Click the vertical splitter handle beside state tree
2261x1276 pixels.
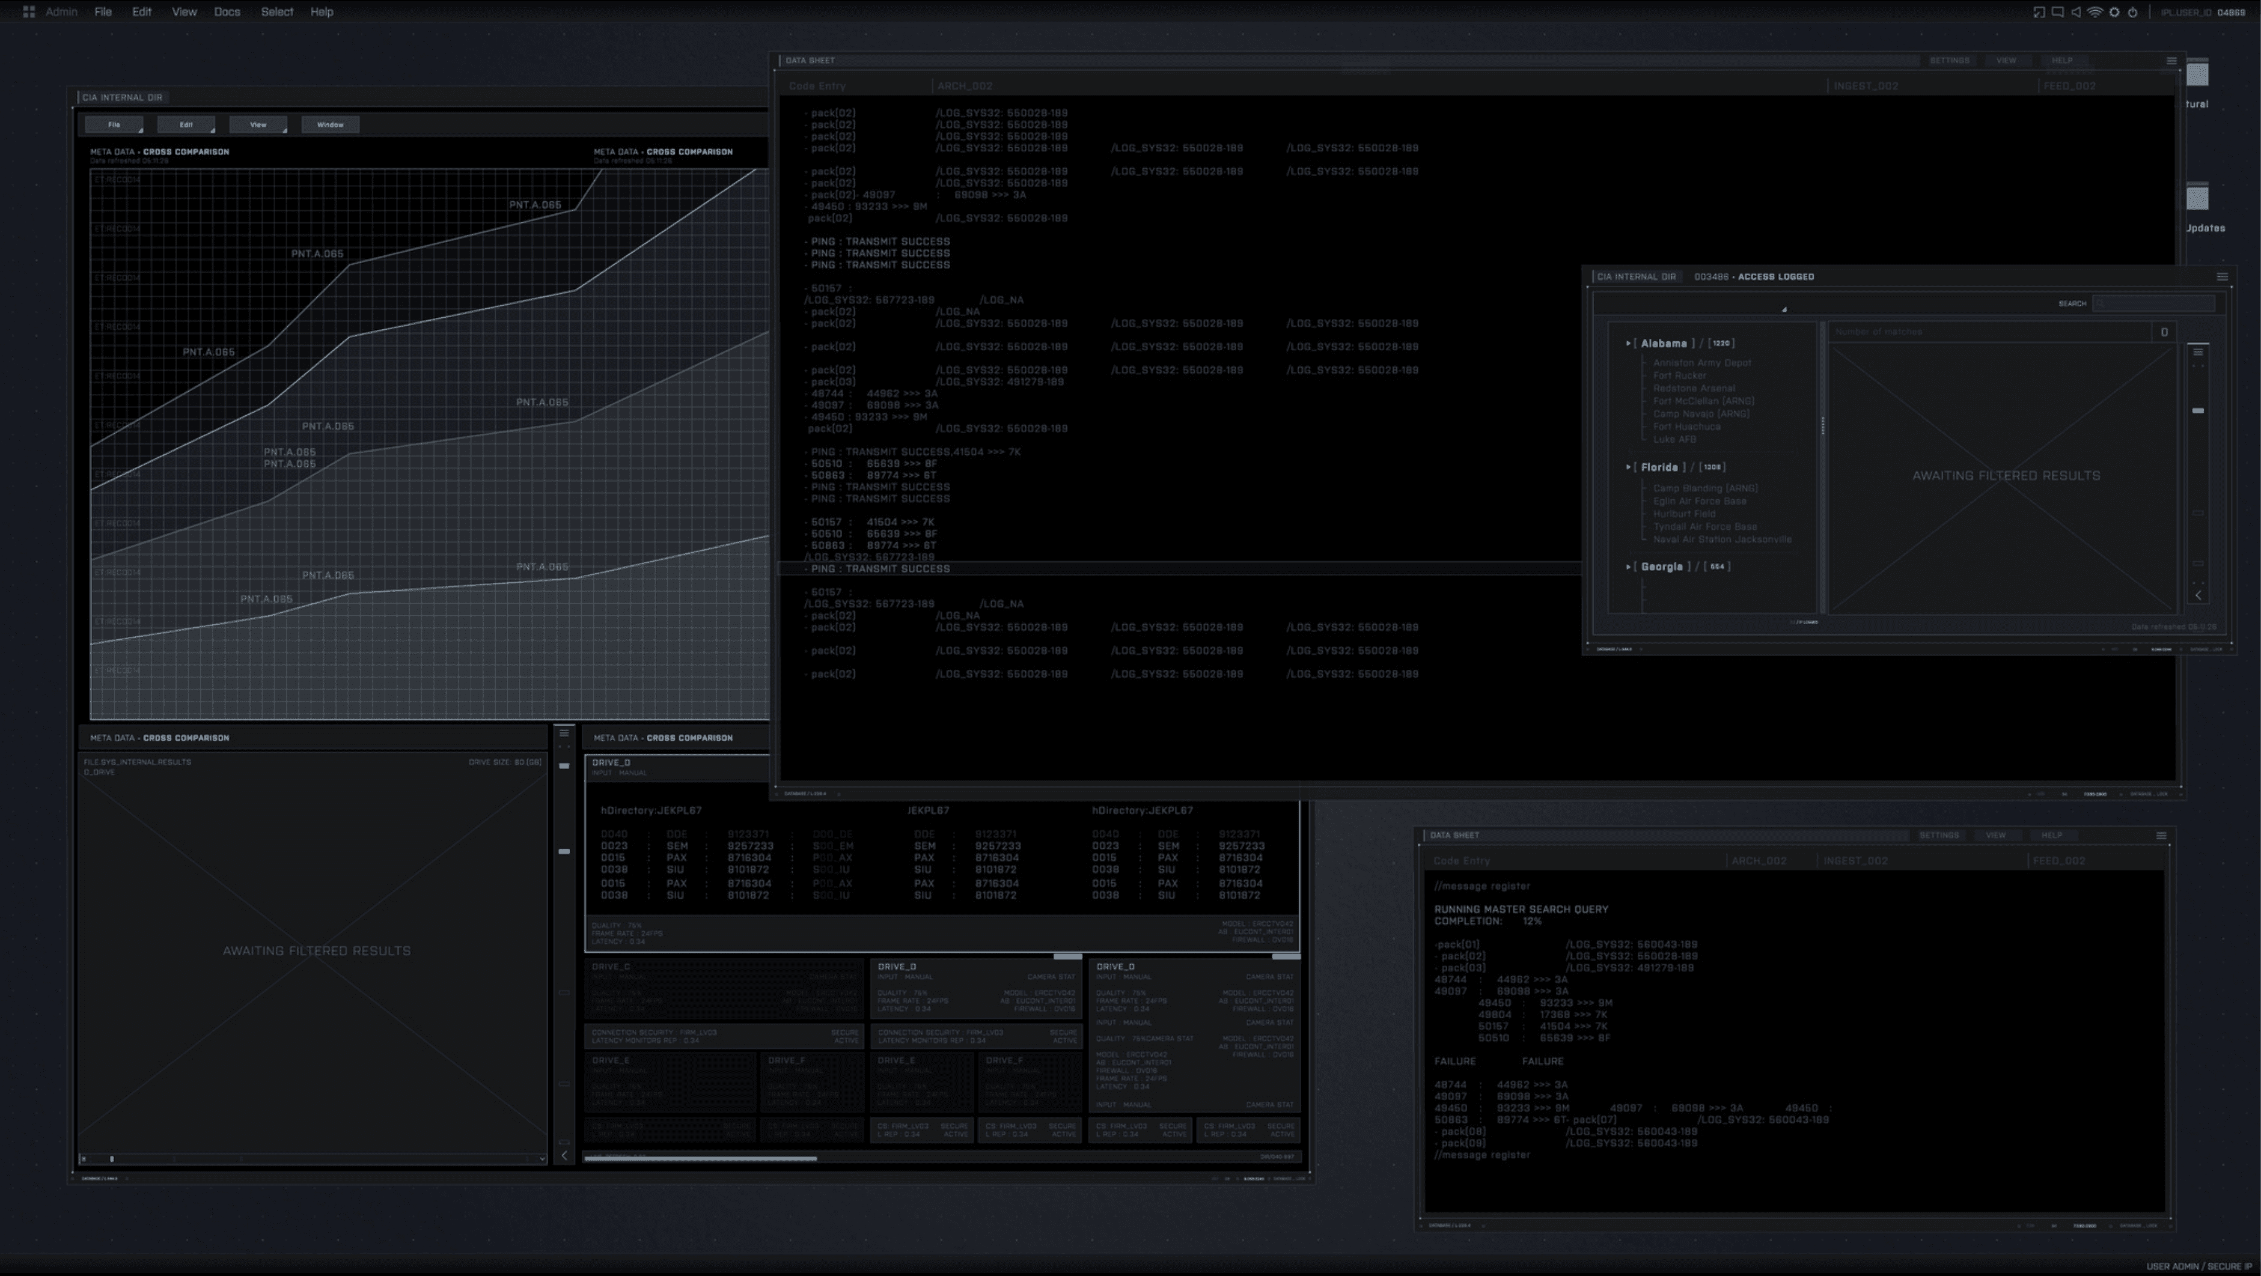pos(1823,427)
